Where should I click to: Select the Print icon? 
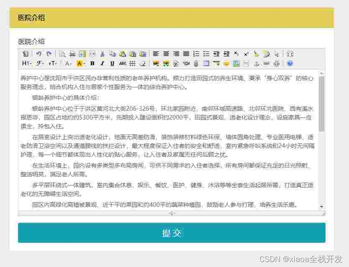72,53
